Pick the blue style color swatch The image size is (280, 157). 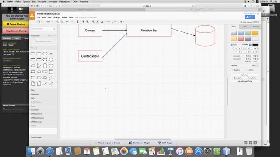(x=241, y=33)
